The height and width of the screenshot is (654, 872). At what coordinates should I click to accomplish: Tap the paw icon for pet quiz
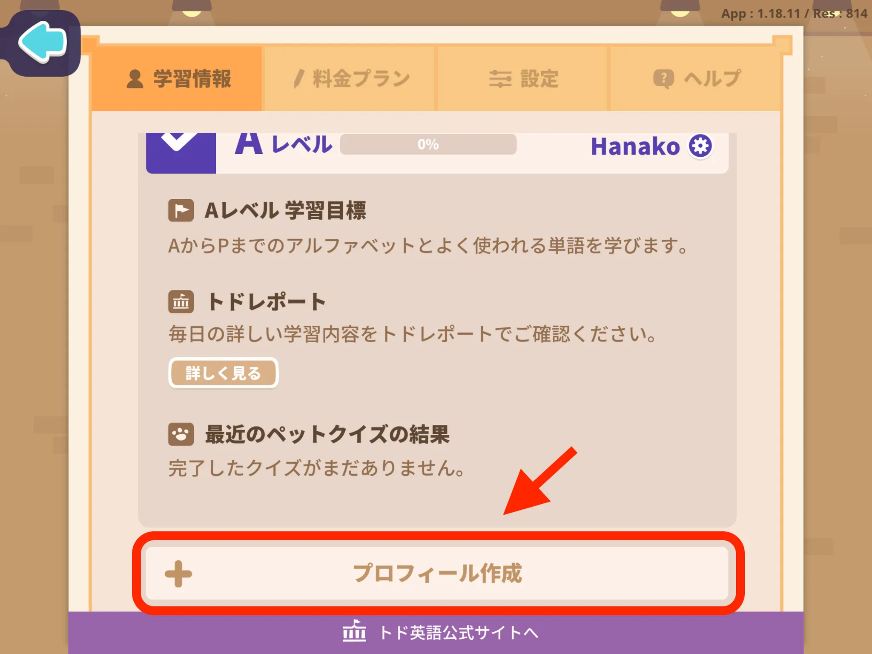(181, 434)
